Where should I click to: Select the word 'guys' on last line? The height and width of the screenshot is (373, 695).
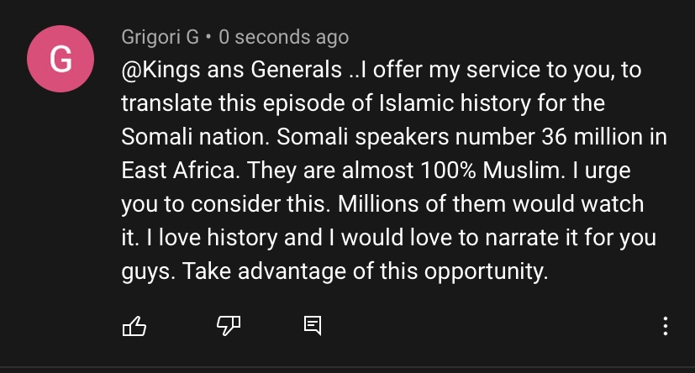[145, 272]
